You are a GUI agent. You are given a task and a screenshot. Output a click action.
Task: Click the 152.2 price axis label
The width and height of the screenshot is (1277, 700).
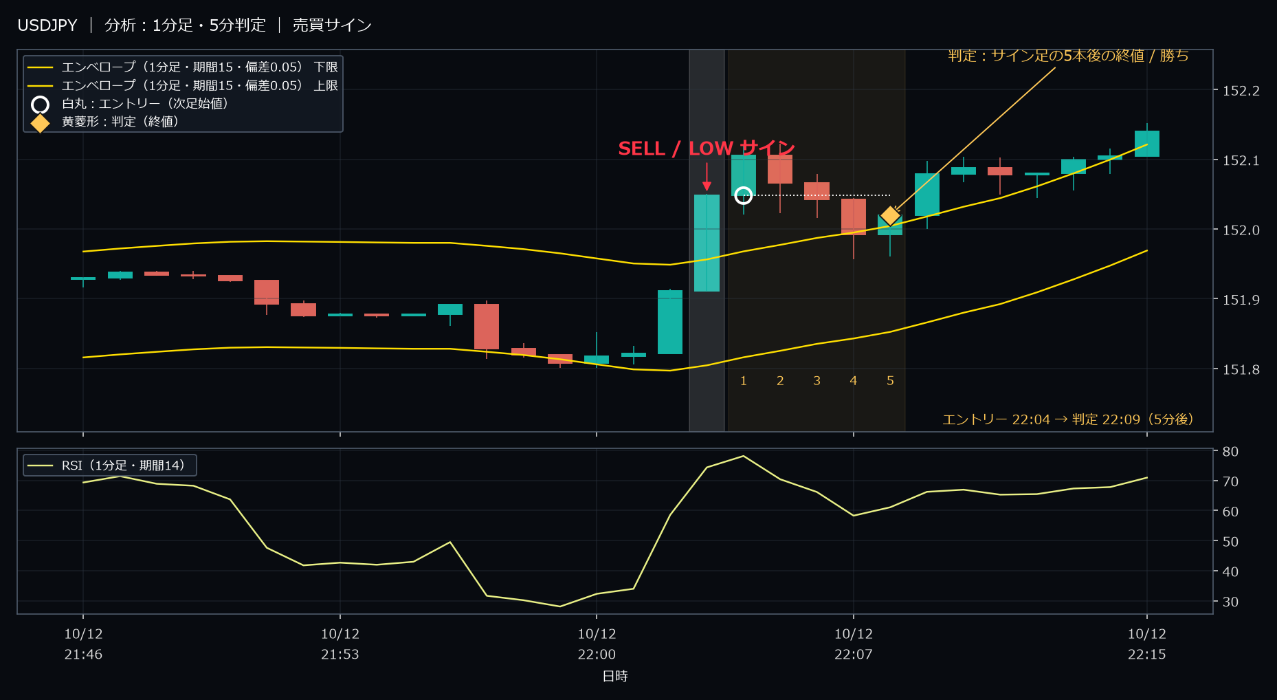click(1241, 91)
